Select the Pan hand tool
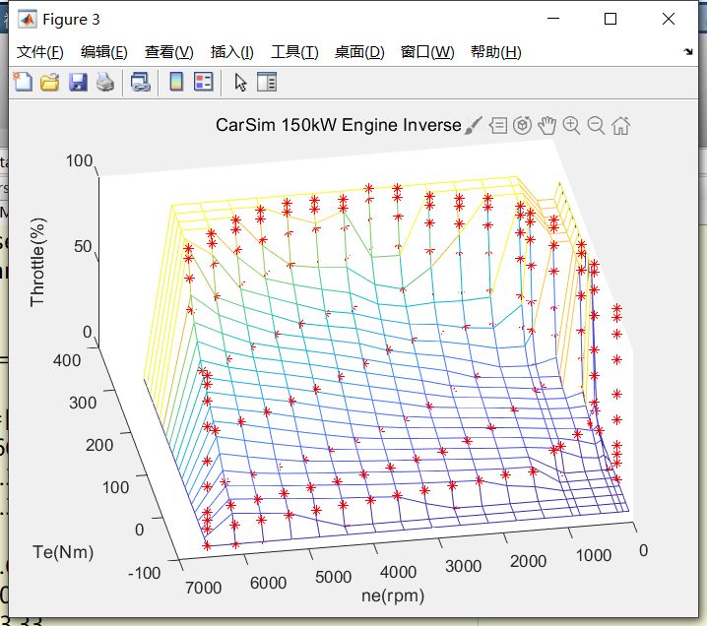This screenshot has height=626, width=707. coord(546,125)
